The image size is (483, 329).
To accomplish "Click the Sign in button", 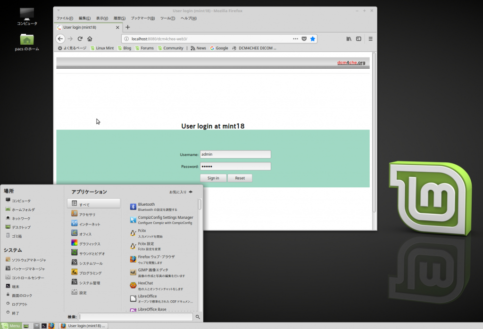I will 213,178.
